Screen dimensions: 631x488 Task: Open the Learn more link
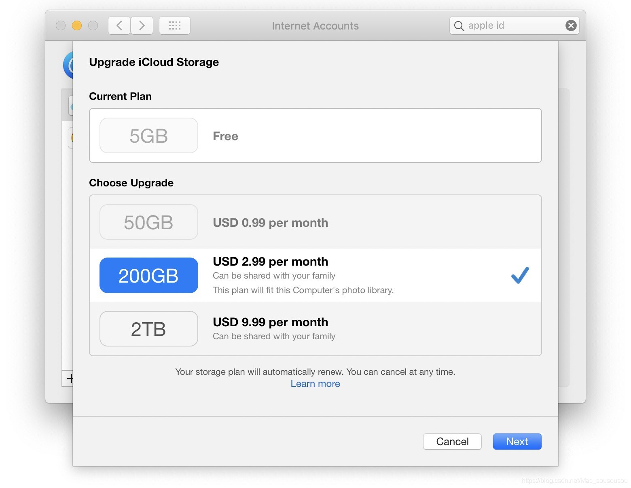coord(315,384)
